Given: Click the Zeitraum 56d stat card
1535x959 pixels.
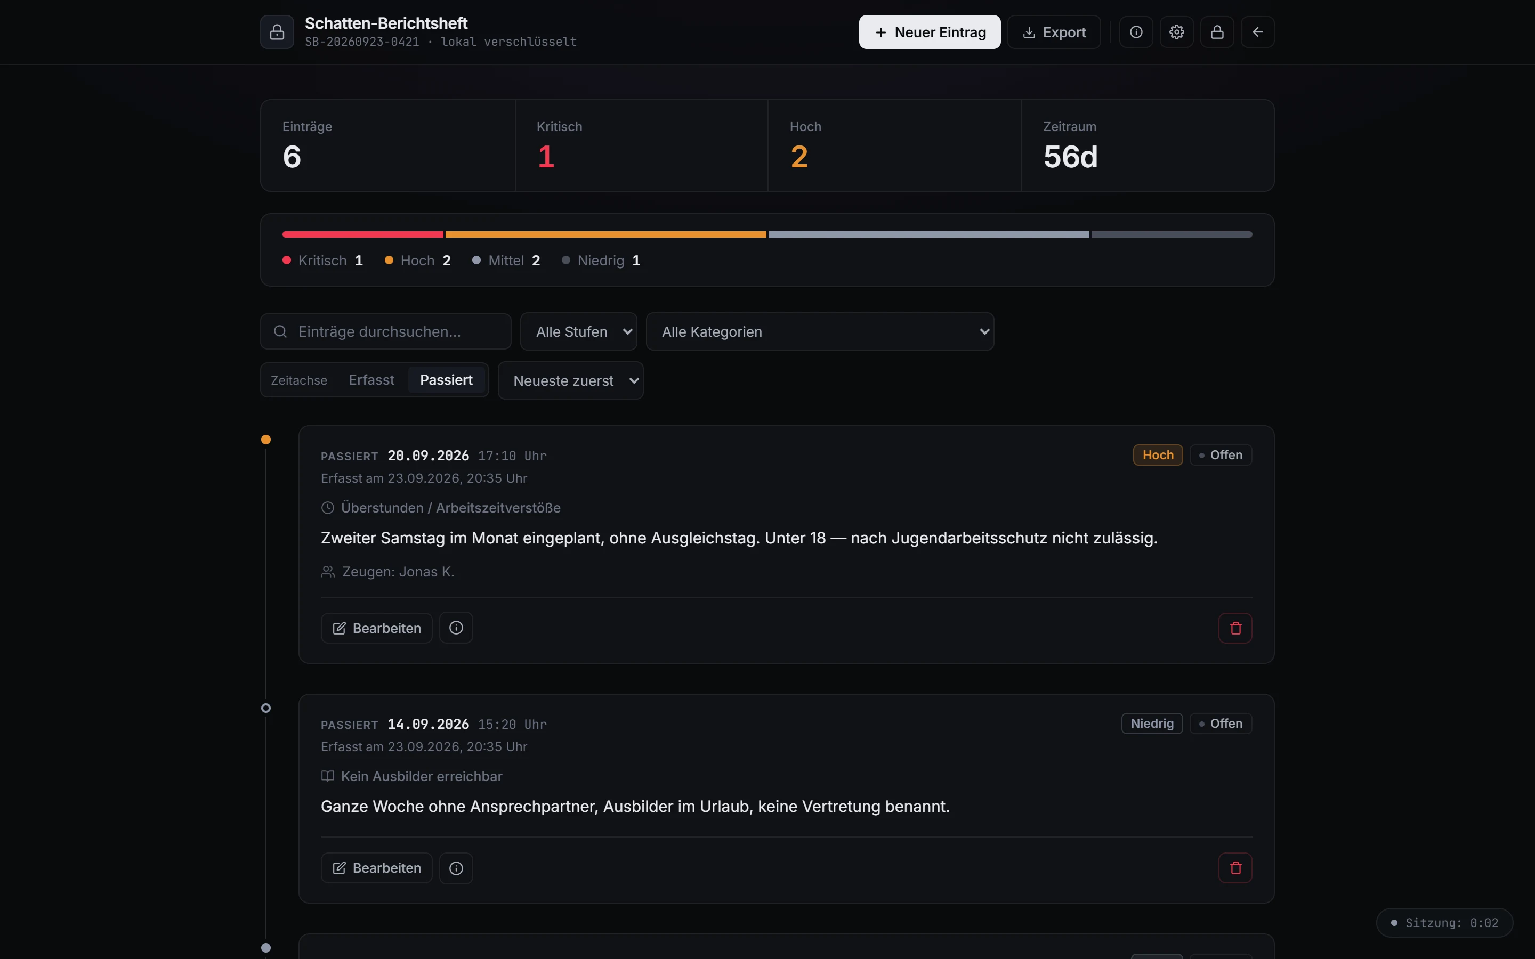Looking at the screenshot, I should tap(1148, 145).
